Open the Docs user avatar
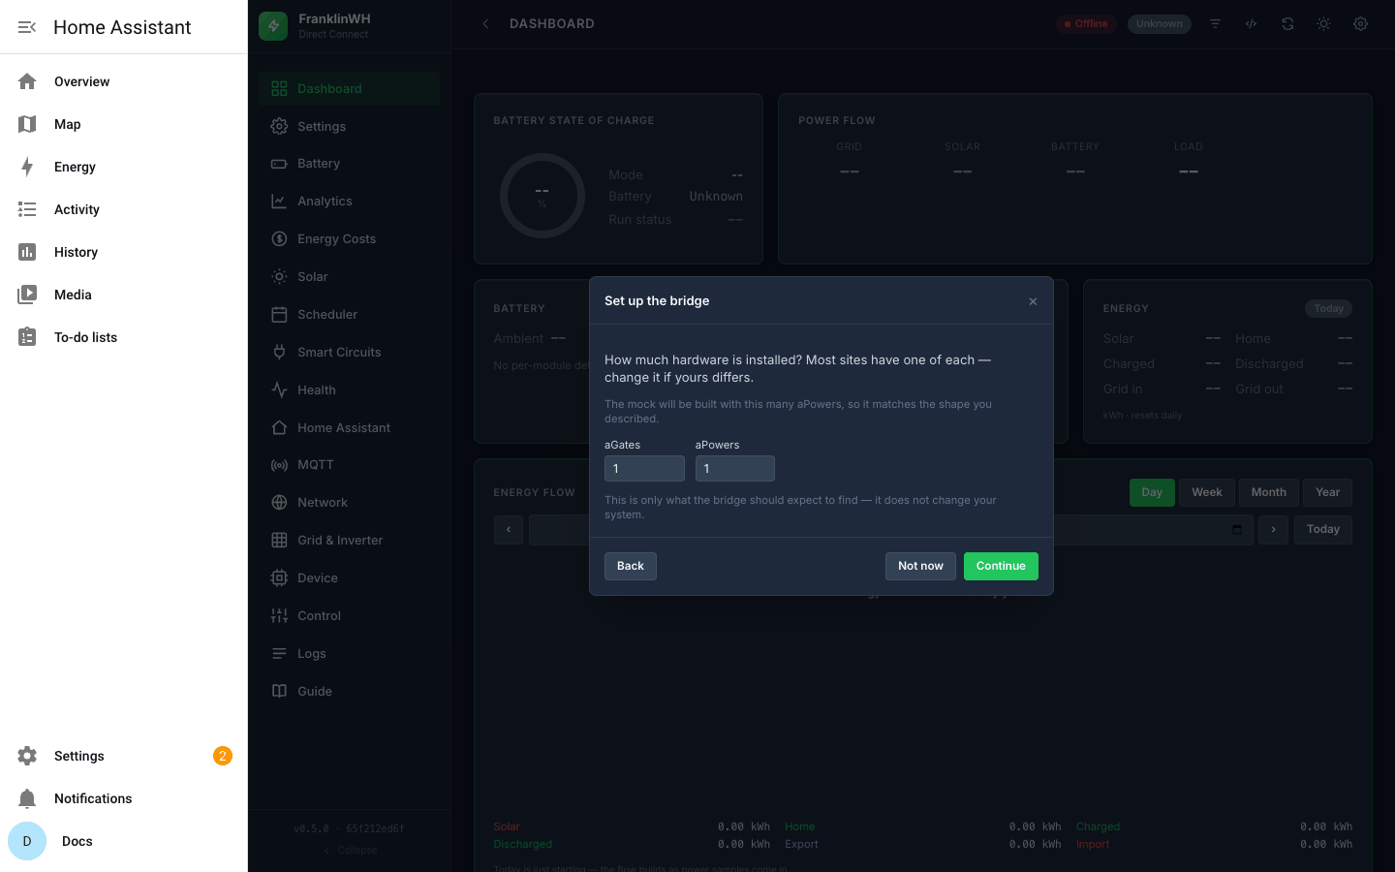 27,841
